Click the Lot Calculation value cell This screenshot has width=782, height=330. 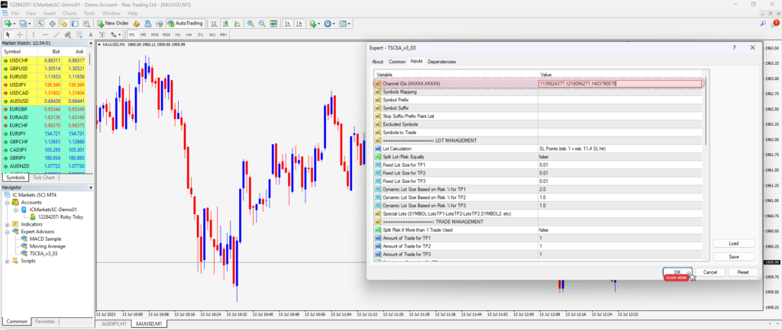[620, 149]
